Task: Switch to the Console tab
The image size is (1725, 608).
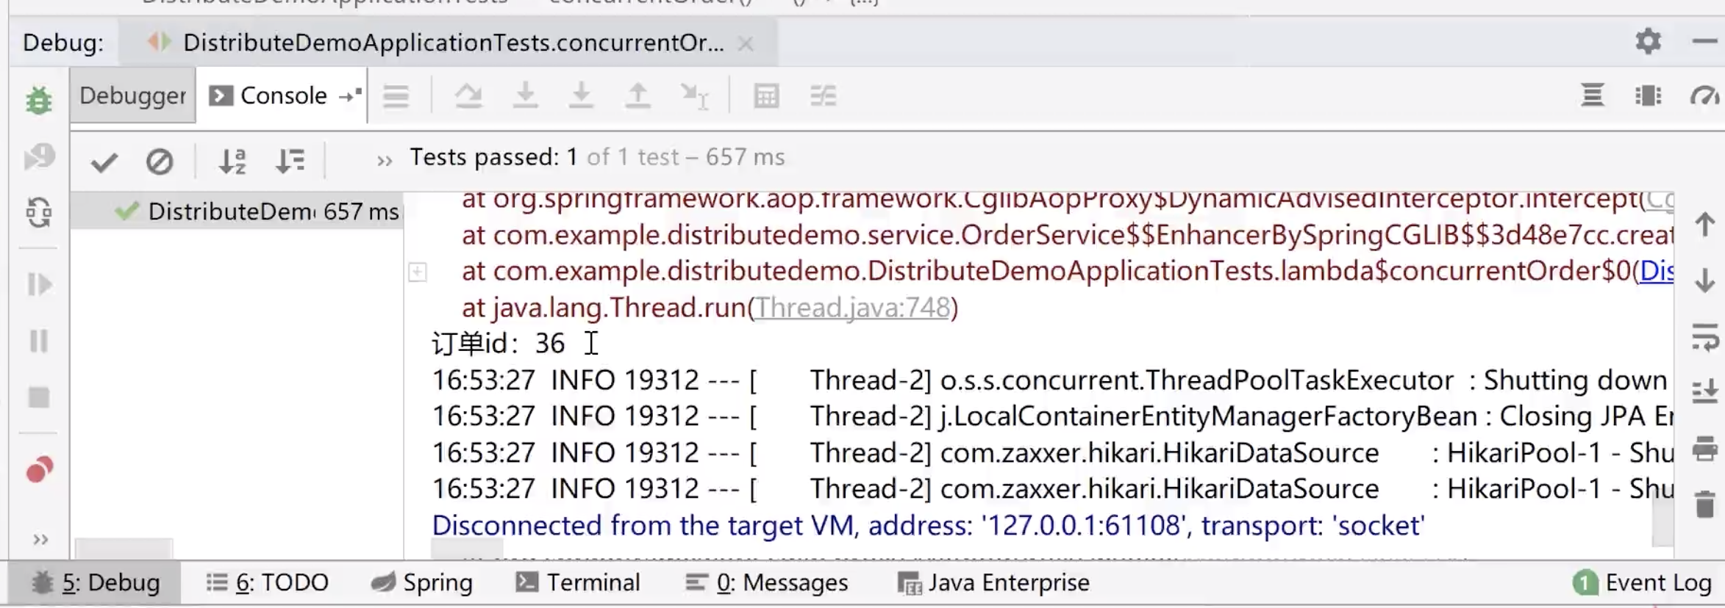Action: point(282,95)
